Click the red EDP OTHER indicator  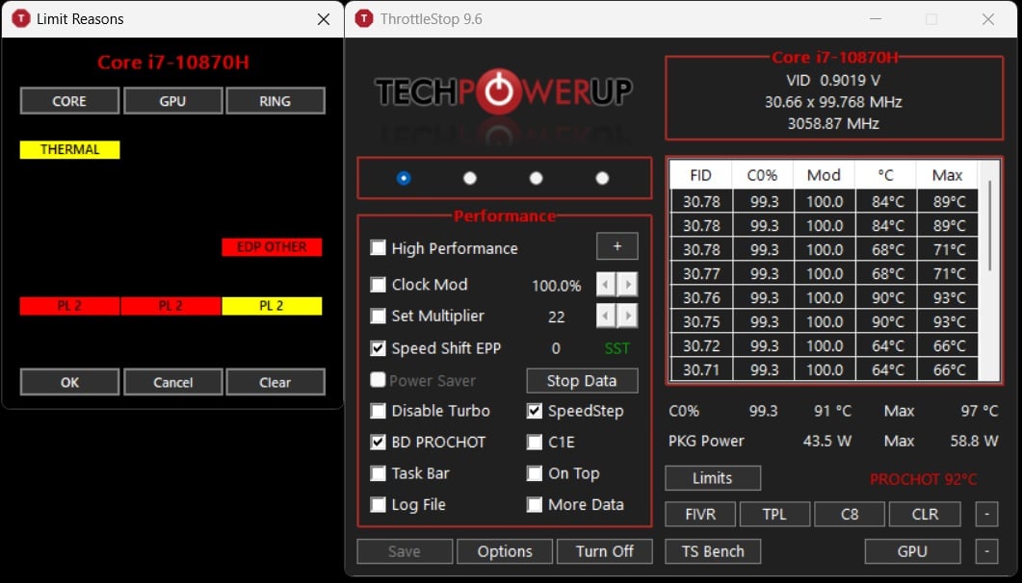coord(272,247)
